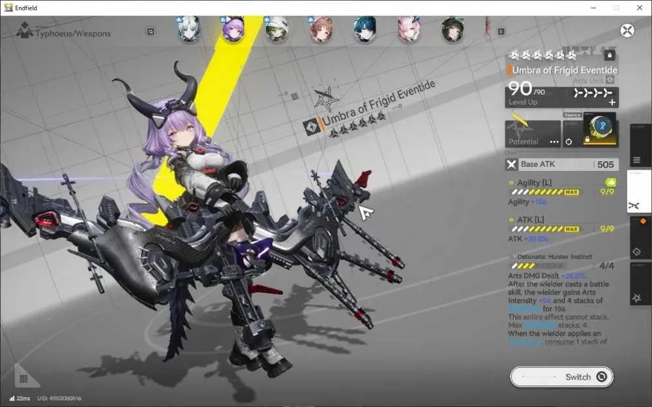Choose the dark-haired operator portrait

point(452,29)
